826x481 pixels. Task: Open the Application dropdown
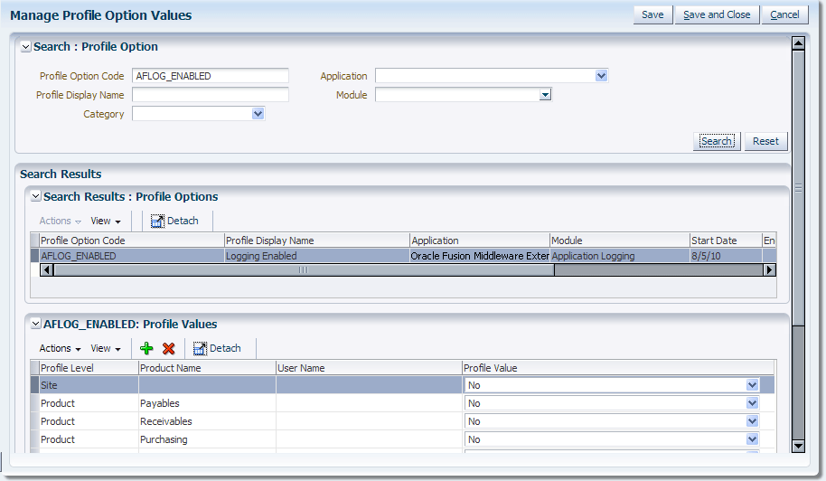[601, 76]
